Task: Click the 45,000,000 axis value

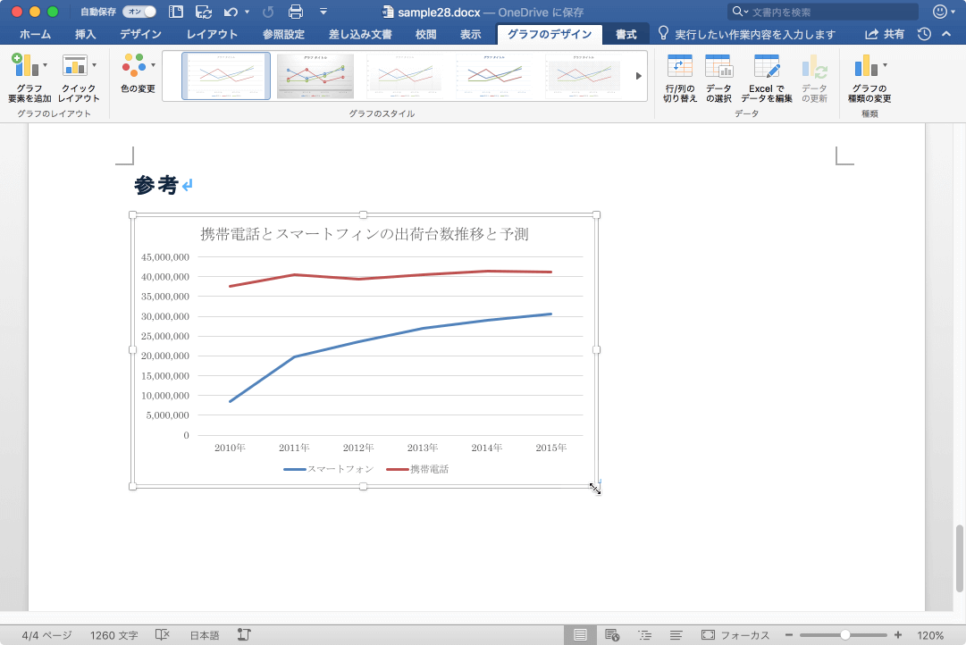Action: [165, 257]
